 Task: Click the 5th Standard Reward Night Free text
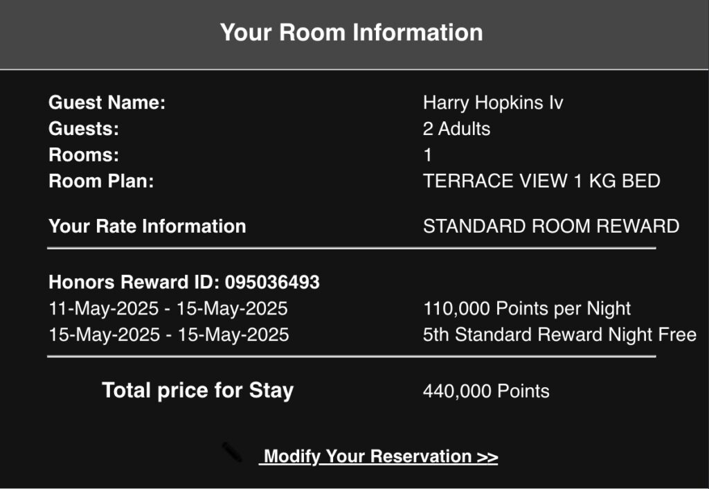(559, 335)
